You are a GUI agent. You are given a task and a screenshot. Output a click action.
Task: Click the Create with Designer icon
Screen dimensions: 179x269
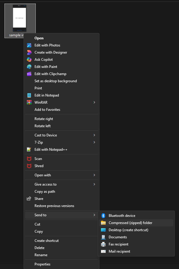[x=29, y=52]
